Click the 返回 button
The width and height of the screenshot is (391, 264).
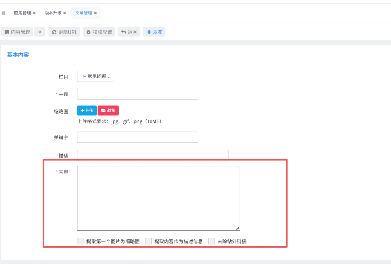tap(129, 32)
